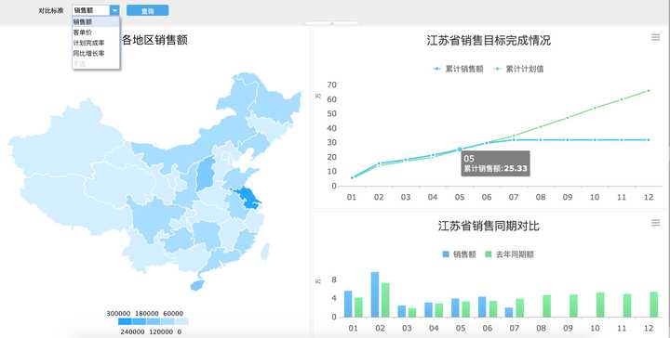
Task: Click the Taiwan island on the map
Action: [x=265, y=252]
